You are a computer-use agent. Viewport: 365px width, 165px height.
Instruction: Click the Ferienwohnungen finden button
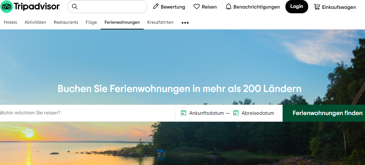pyautogui.click(x=324, y=113)
